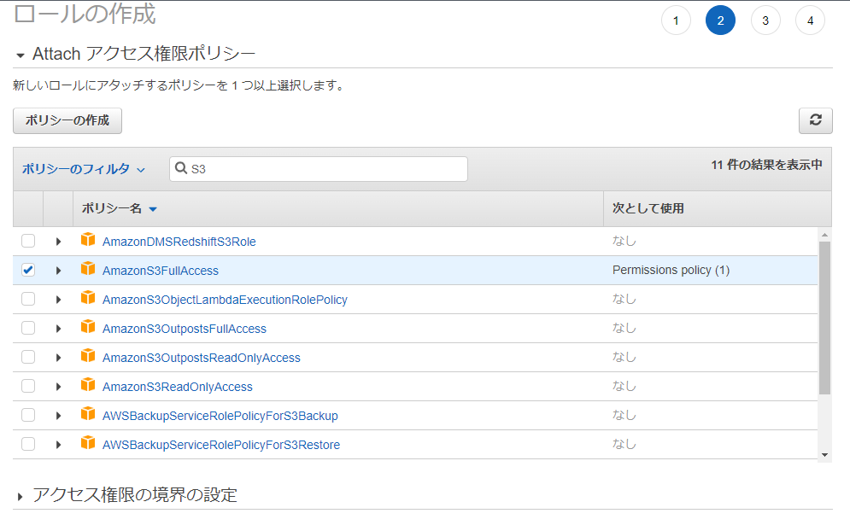Viewport: 850px width, 531px height.
Task: Enable the AmazonS3OutpostsReadOnlyAccess checkbox
Action: point(28,357)
